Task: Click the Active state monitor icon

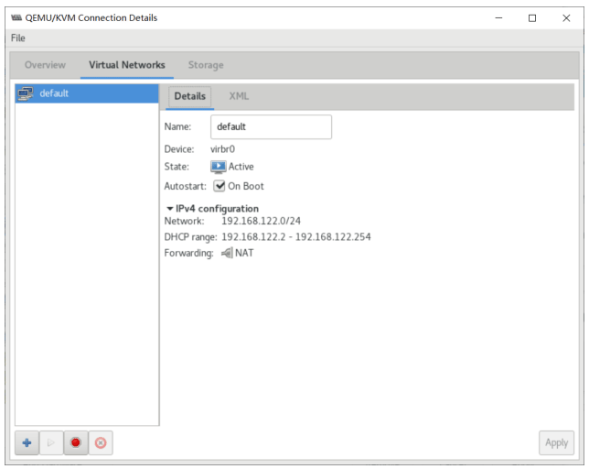Action: (x=219, y=167)
